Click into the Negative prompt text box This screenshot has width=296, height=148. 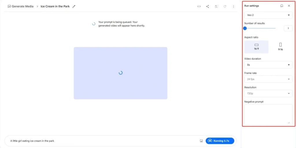coord(268,114)
